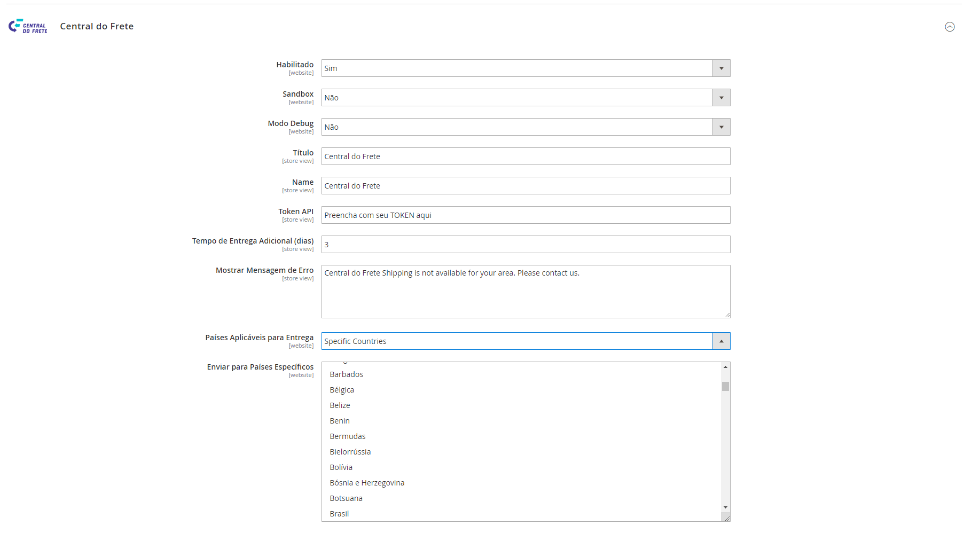Open Países Aplicáveis para Entrega dropdown
964x533 pixels.
[x=526, y=341]
